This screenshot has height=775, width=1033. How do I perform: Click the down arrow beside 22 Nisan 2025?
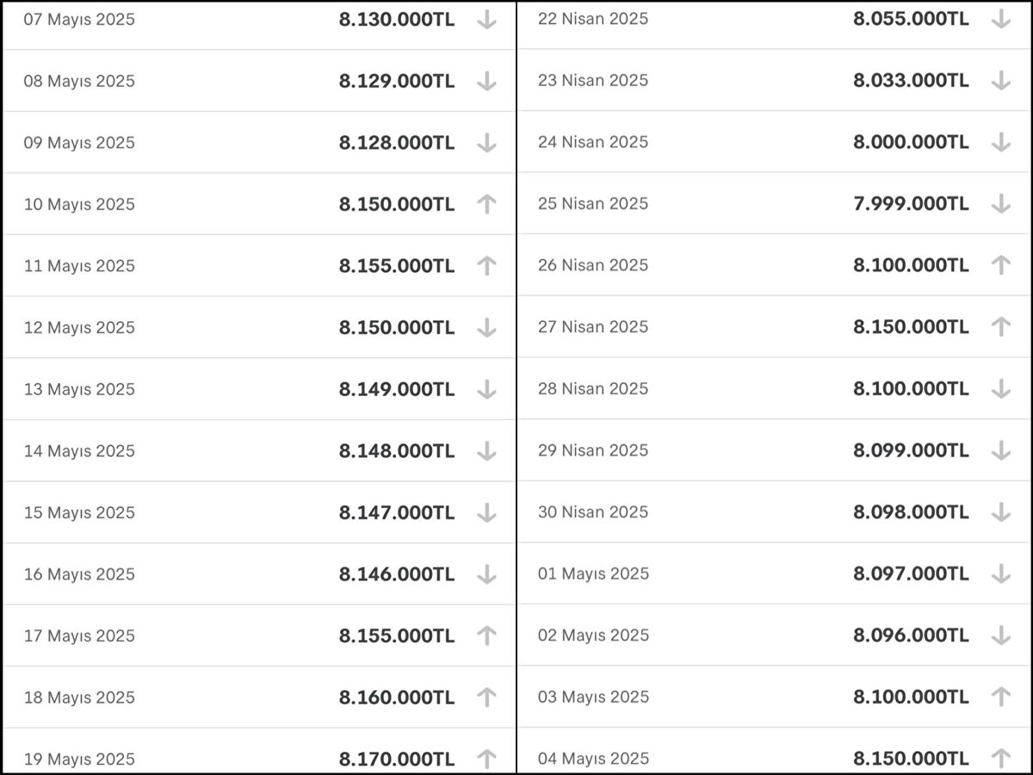click(x=1000, y=19)
